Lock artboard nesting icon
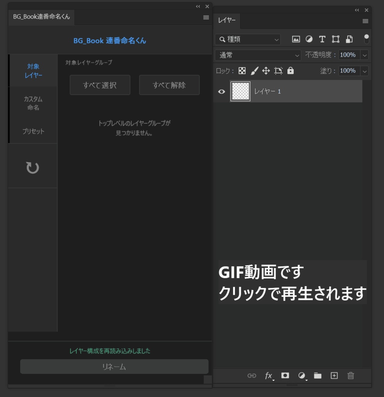Image resolution: width=384 pixels, height=397 pixels. coord(278,71)
